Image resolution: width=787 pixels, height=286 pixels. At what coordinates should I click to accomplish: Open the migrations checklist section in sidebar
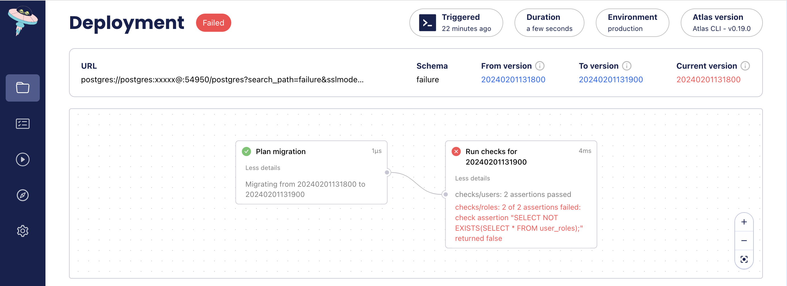(x=23, y=124)
